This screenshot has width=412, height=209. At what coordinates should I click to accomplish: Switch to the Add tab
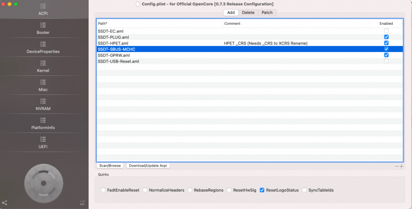click(231, 13)
